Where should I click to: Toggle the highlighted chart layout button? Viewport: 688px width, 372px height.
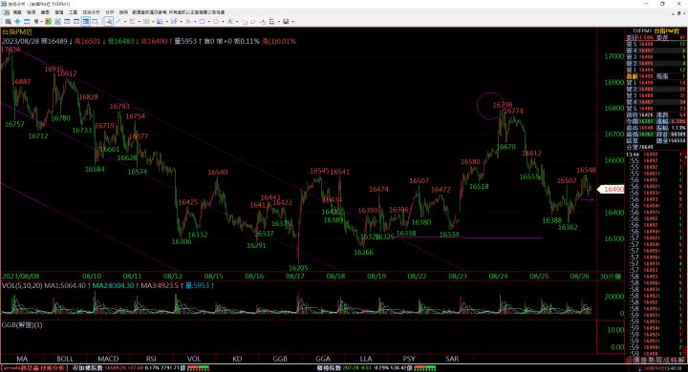click(x=86, y=21)
